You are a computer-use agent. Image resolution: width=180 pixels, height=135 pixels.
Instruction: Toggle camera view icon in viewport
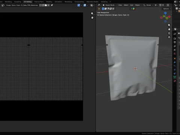coord(169,33)
